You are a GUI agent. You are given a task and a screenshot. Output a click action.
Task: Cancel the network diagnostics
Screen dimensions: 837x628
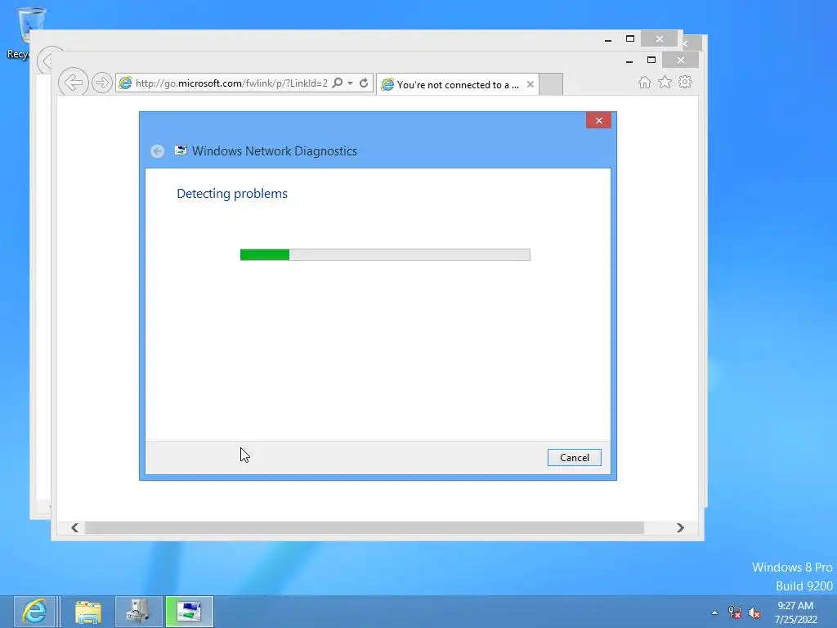click(574, 458)
